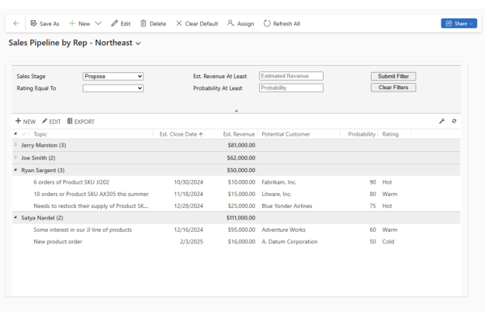Collapse the Ryan Sargent group
Screen dimensions: 485x321
16,170
